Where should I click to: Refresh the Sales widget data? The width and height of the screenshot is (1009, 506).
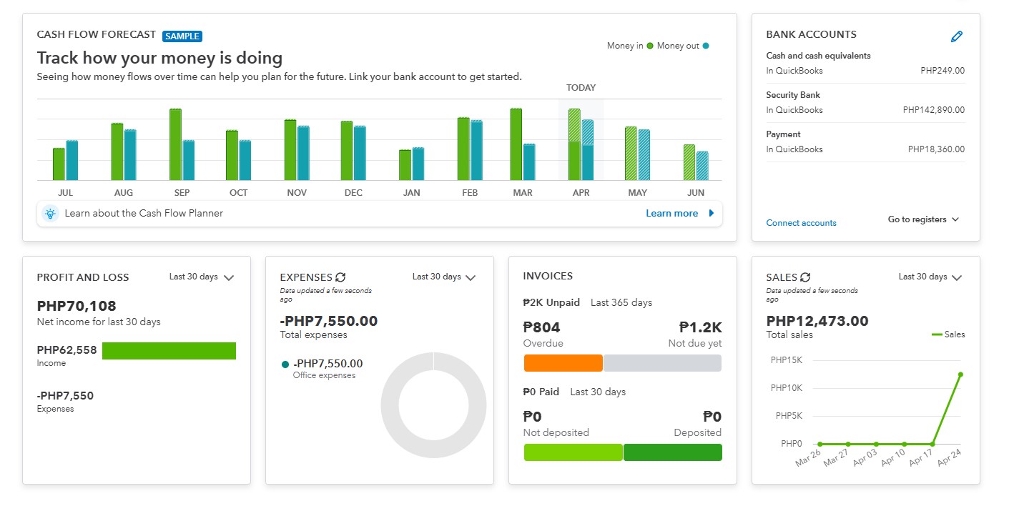click(x=805, y=277)
